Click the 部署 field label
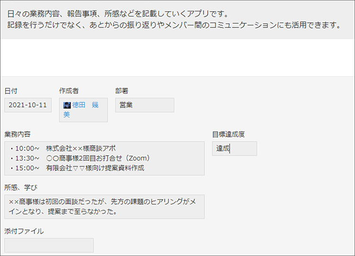This screenshot has width=355, height=256. 122,91
